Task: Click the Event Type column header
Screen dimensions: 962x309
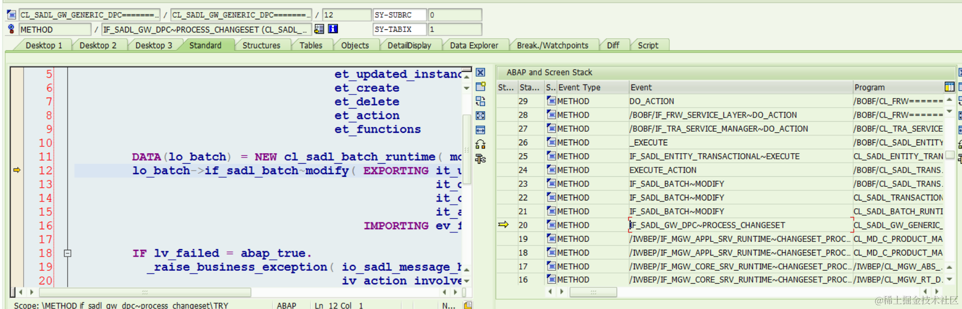Action: point(593,87)
